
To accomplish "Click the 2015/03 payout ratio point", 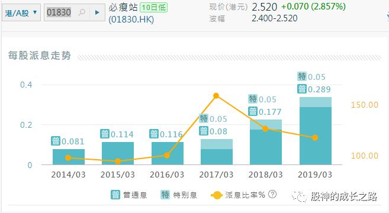I will [x=118, y=161].
